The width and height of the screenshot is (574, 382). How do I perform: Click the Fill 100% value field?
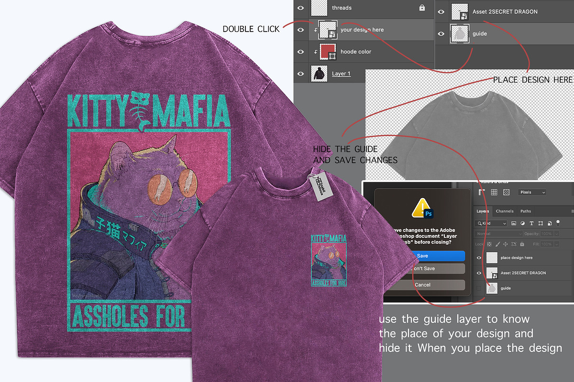click(x=547, y=244)
